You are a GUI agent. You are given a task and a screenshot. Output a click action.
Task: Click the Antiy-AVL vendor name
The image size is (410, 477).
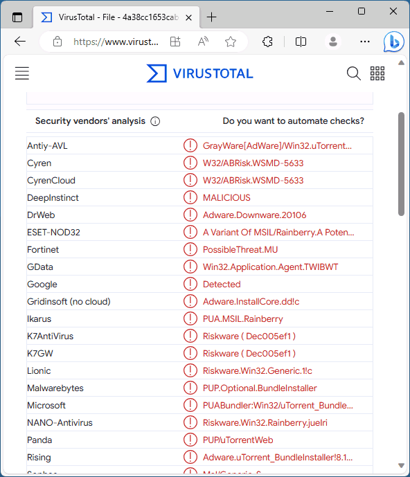click(x=47, y=146)
